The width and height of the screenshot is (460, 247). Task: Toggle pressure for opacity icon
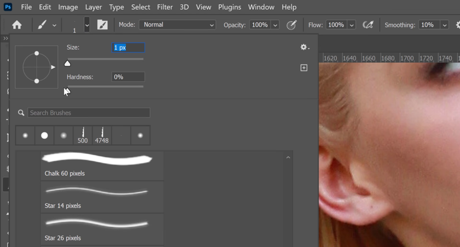291,25
